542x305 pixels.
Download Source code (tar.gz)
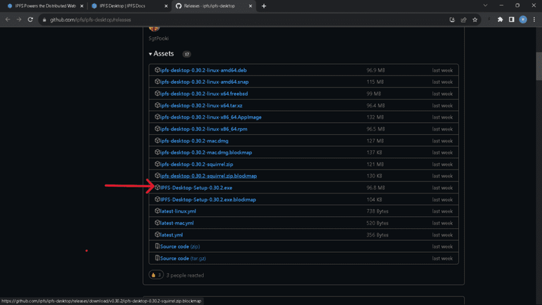(x=183, y=258)
